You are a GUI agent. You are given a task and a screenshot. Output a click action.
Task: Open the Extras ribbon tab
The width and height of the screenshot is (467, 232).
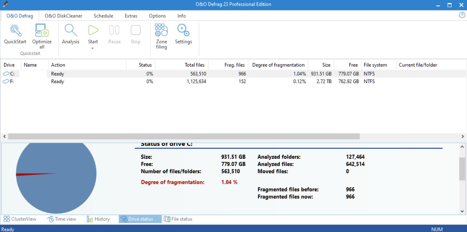pyautogui.click(x=131, y=16)
